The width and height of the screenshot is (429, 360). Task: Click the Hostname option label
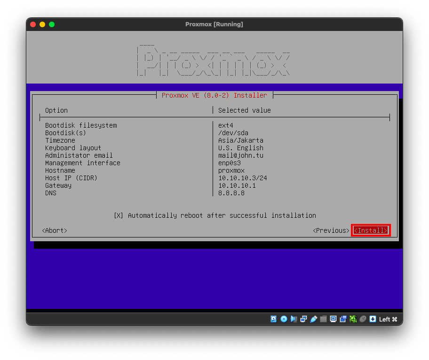coord(60,170)
